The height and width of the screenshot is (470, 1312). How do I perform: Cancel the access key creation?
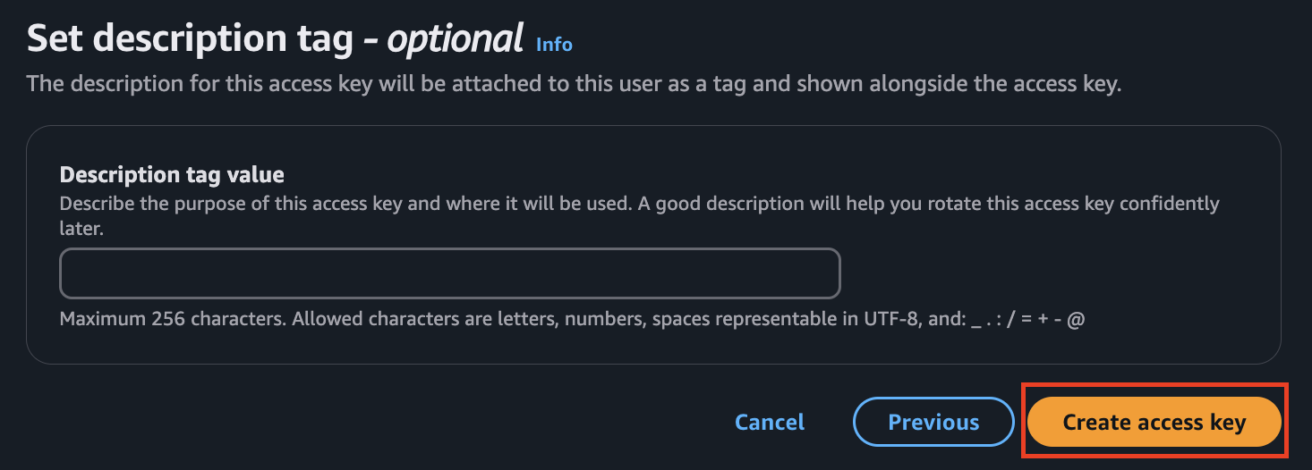[770, 422]
